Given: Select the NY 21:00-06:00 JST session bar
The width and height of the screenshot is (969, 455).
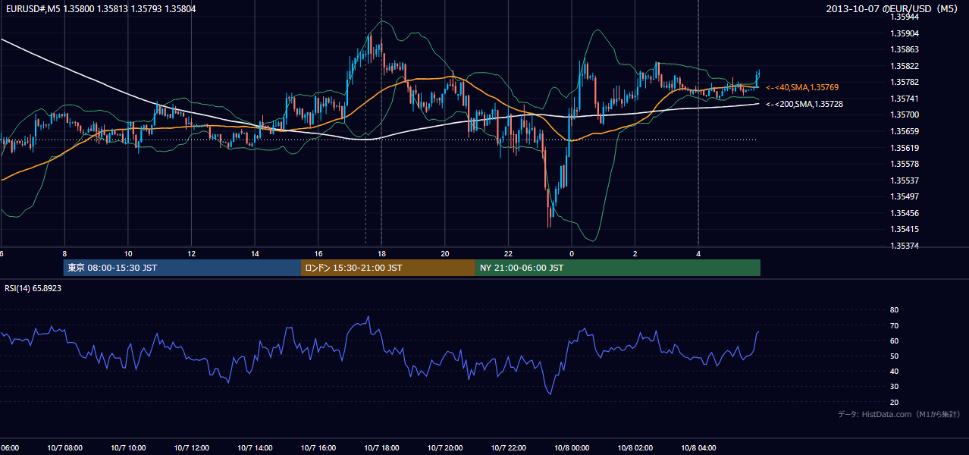Looking at the screenshot, I should tap(618, 268).
